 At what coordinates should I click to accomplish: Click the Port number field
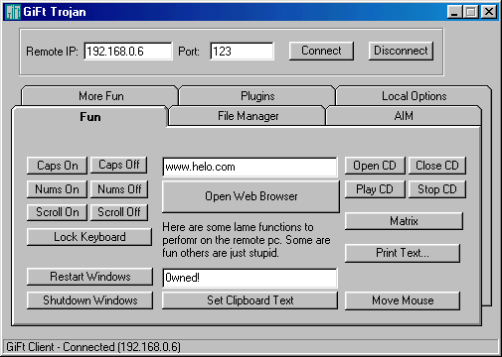coord(242,52)
